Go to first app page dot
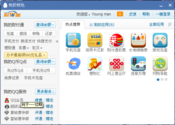175x125 pixels. pos(158,80)
